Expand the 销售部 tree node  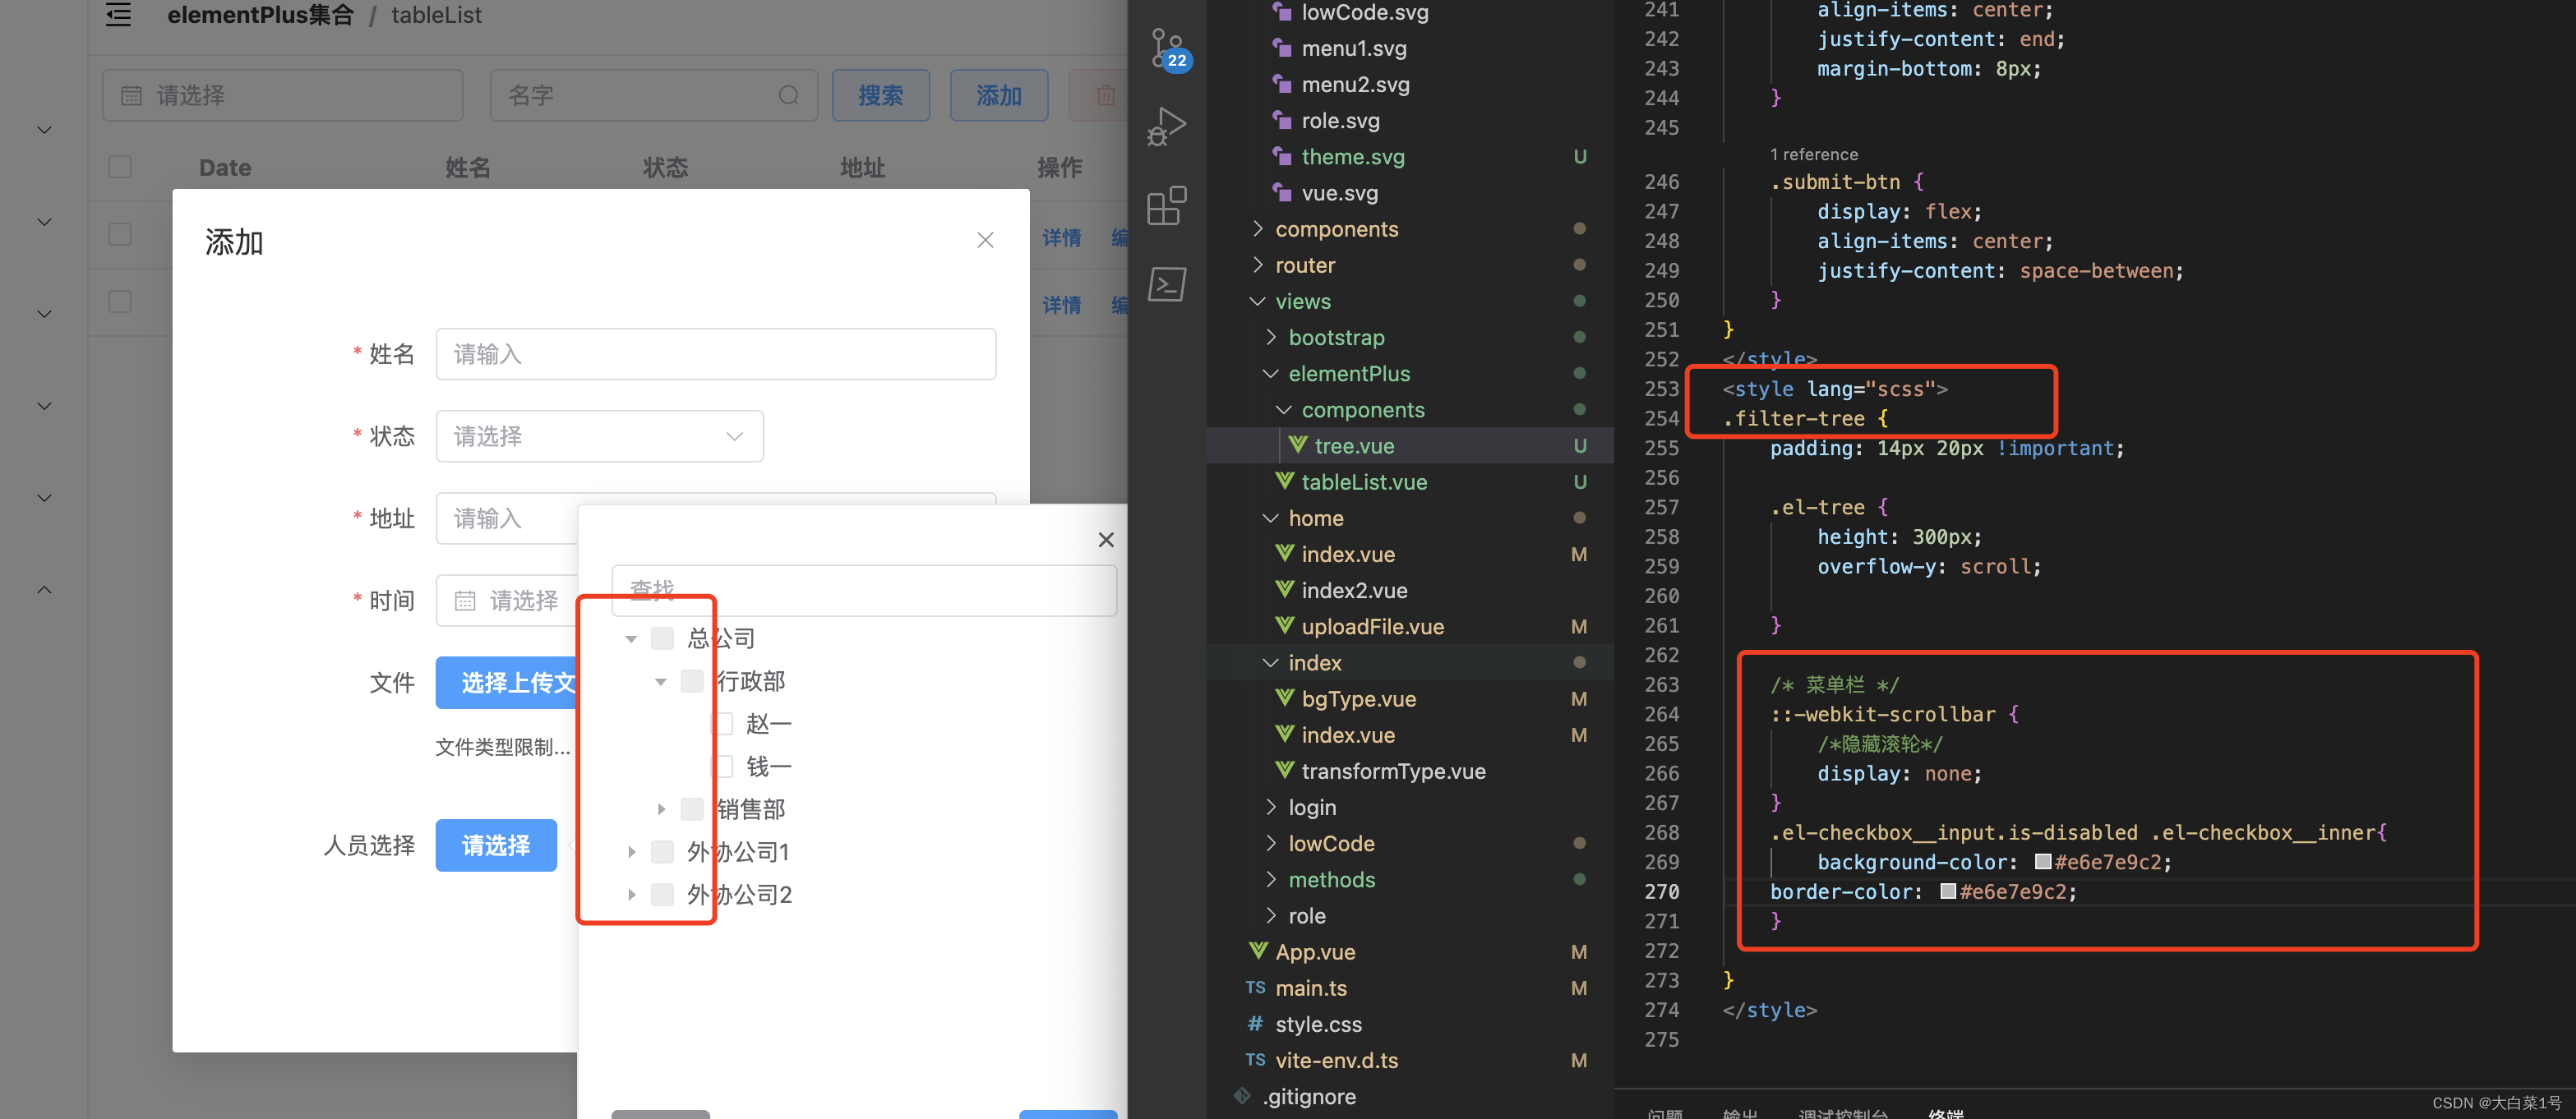661,809
